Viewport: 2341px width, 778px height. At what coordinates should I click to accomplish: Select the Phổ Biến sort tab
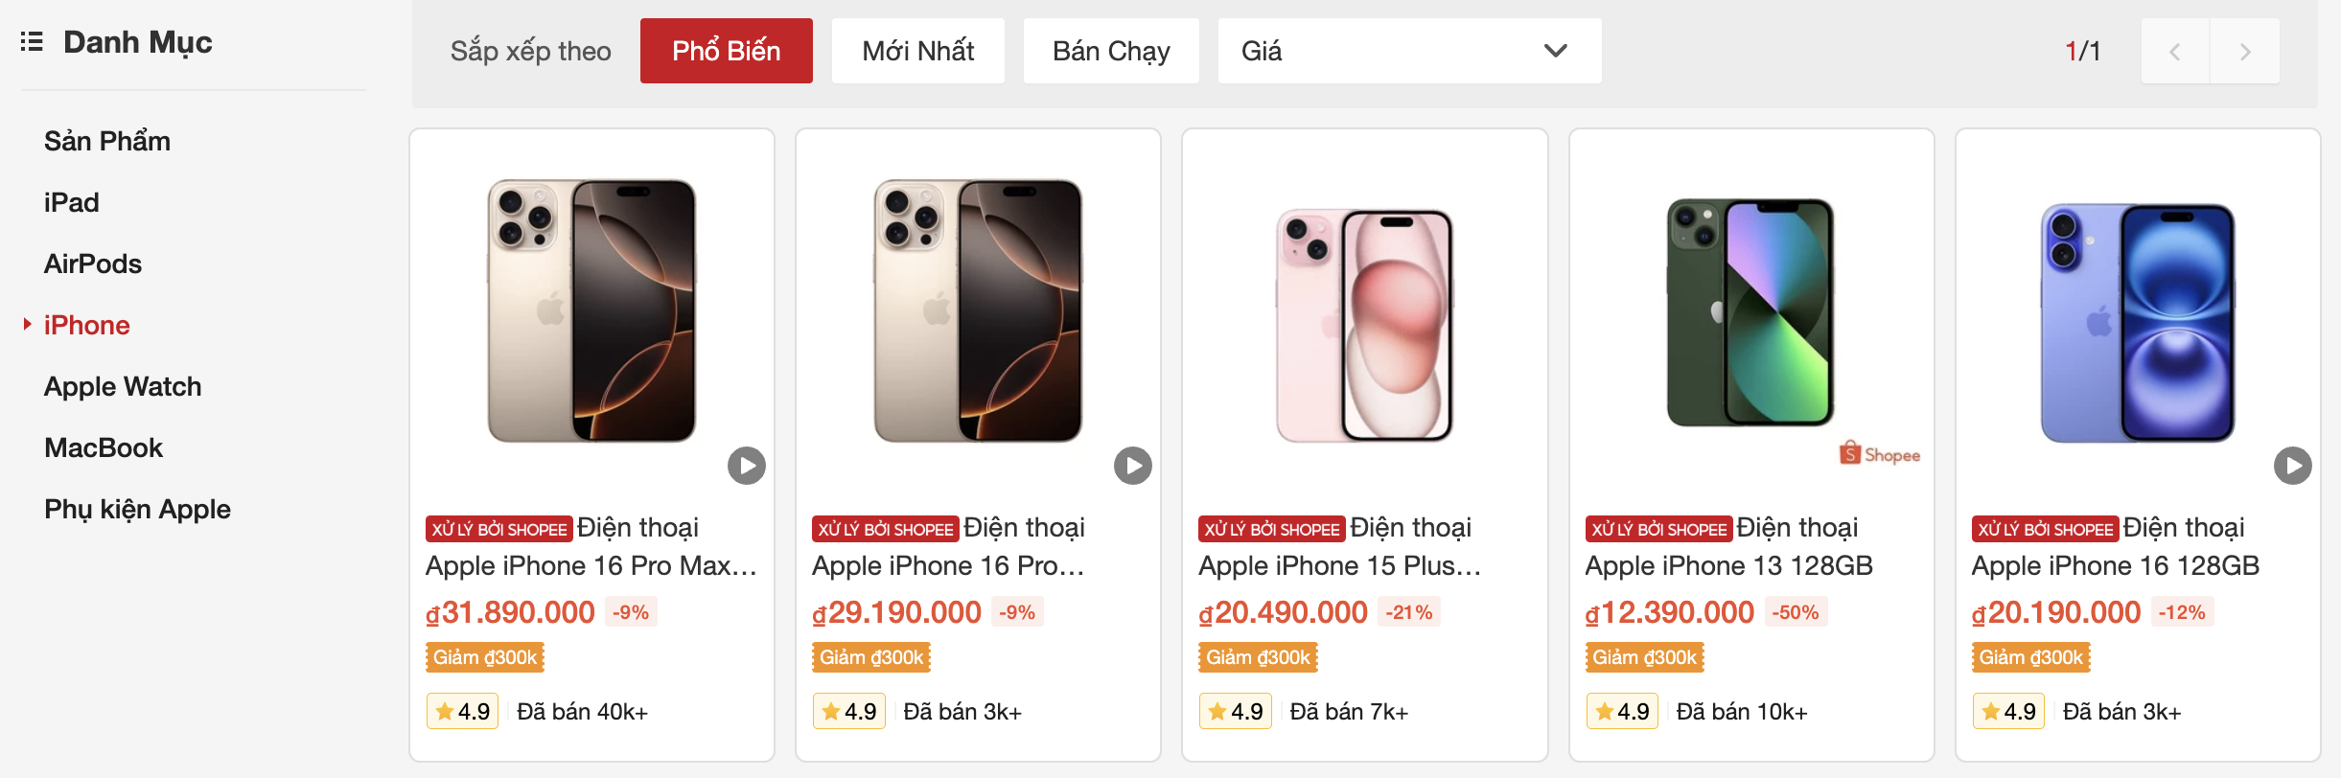726,51
